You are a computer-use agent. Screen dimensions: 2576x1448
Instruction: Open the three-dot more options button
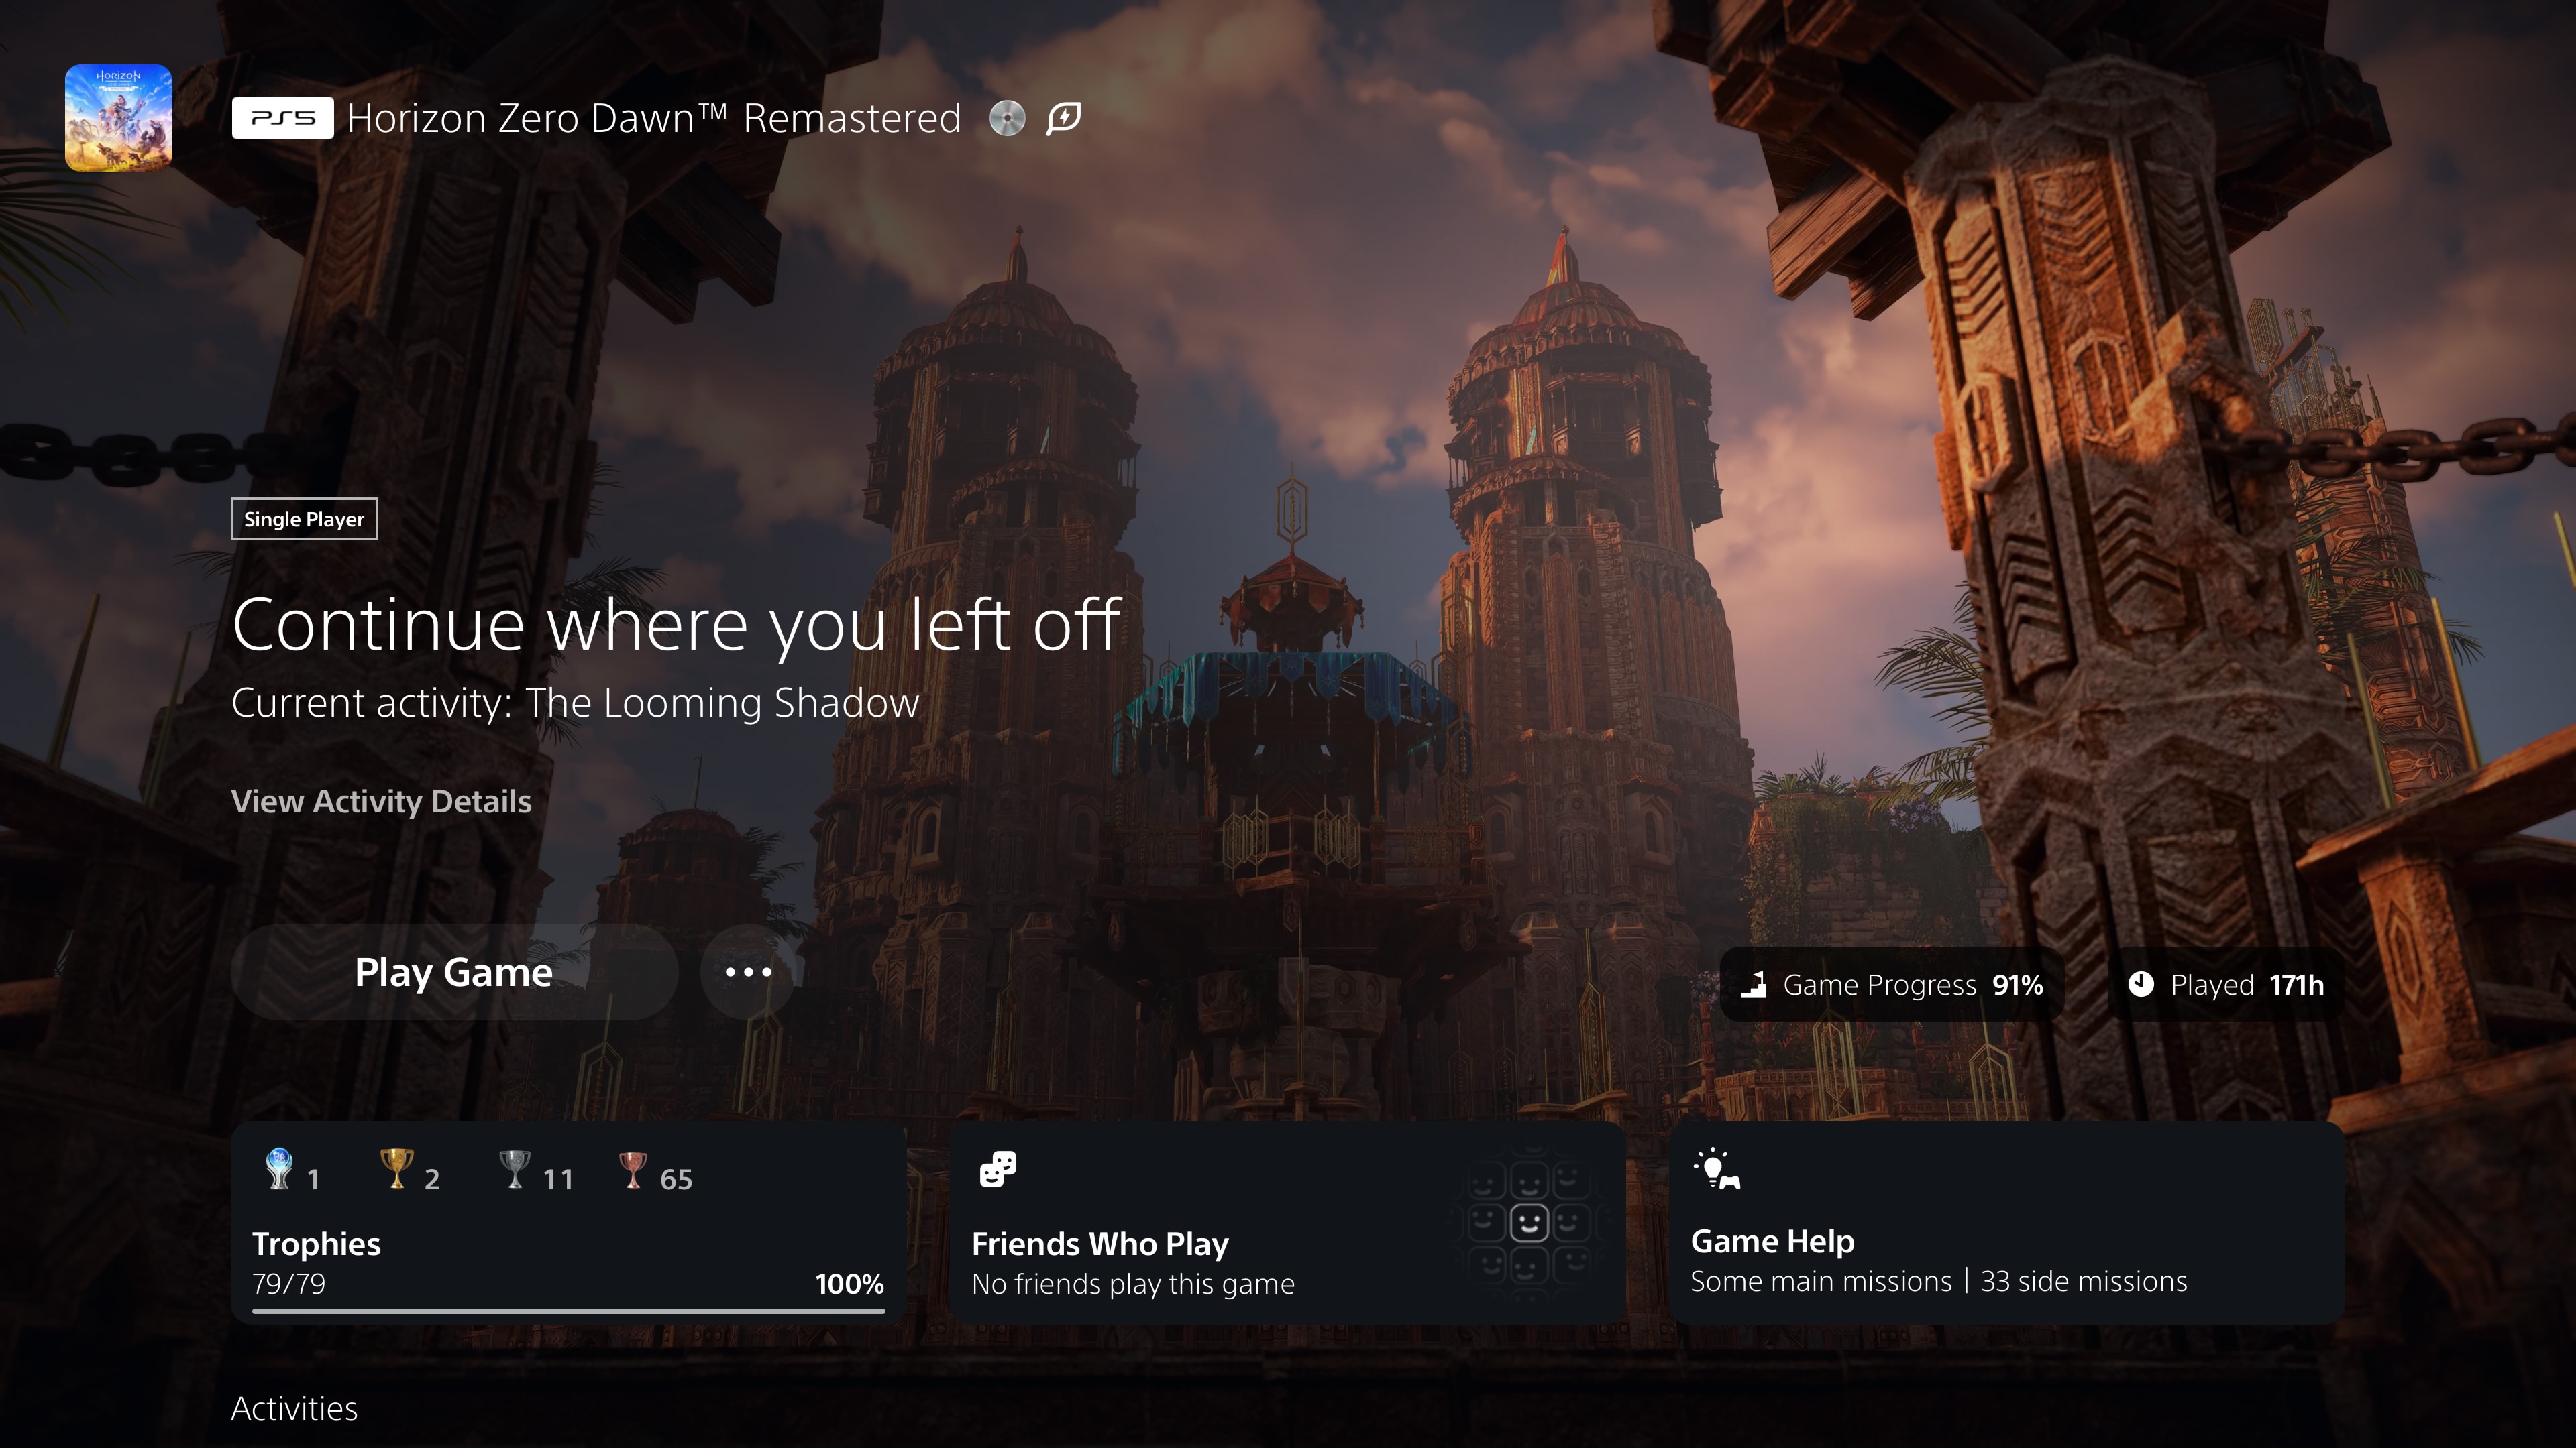(748, 971)
